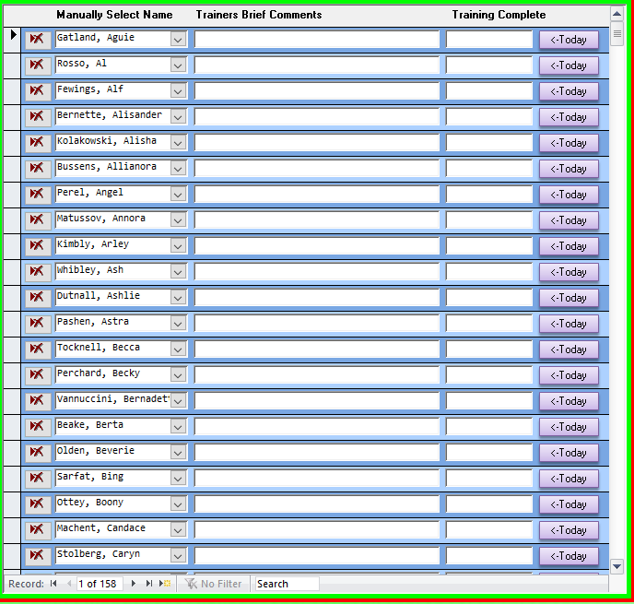The image size is (634, 604).
Task: Remove the Bernette, Alisander record via its X icon
Action: click(38, 117)
